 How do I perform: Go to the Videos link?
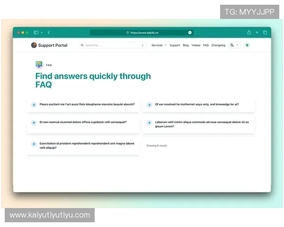[x=196, y=45]
